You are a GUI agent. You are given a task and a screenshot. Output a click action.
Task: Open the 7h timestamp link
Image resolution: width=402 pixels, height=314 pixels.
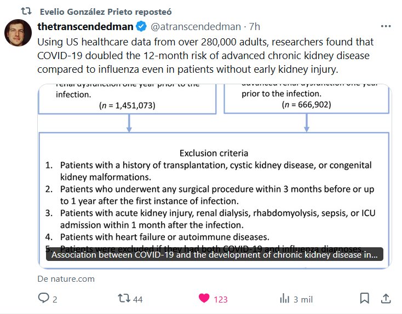pos(255,26)
